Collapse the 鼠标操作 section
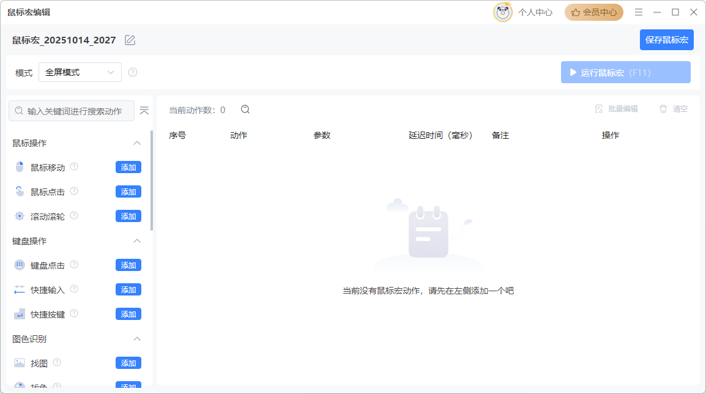This screenshot has height=394, width=706. pyautogui.click(x=137, y=143)
